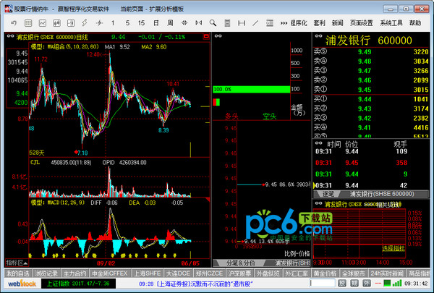Click the green 100.0% bar

click(x=251, y=89)
